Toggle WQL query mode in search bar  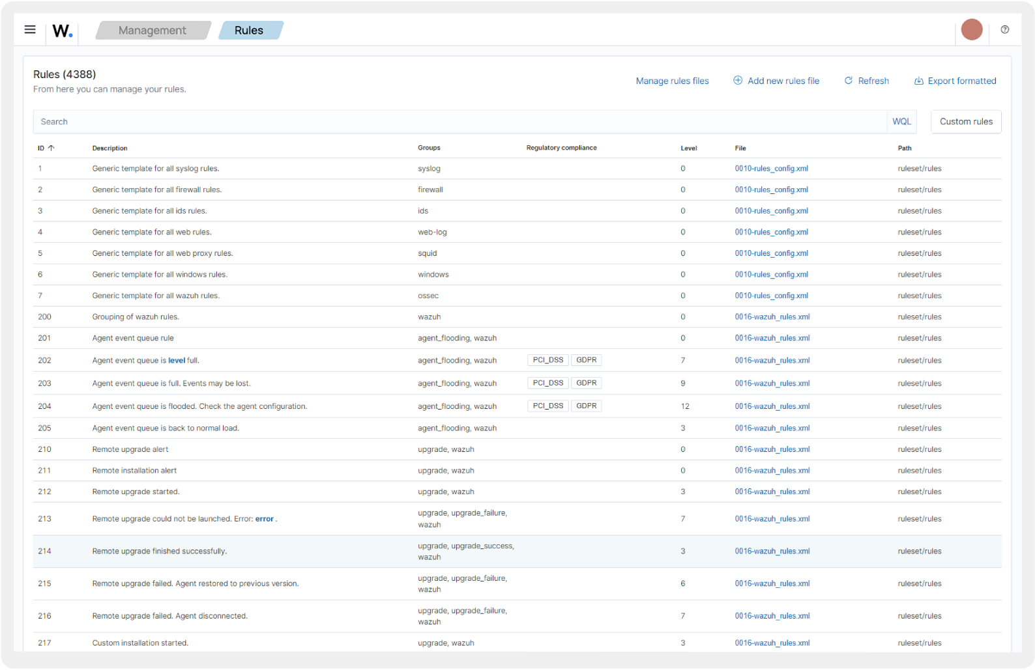coord(901,122)
